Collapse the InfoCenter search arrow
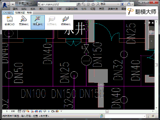 click(39, 4)
